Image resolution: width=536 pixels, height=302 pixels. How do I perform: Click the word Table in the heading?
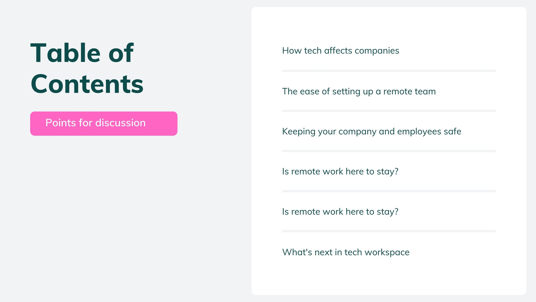click(x=66, y=53)
